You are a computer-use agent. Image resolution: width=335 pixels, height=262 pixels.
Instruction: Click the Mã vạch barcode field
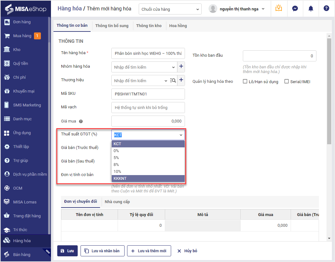coord(148,108)
